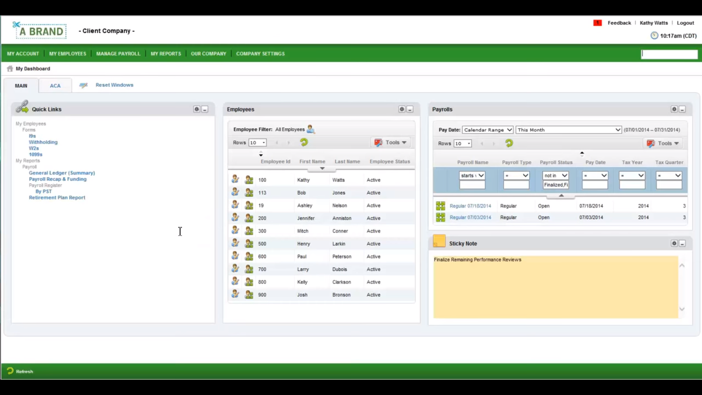This screenshot has height=395, width=702.
Task: Refresh the Employees list with green refresh icon
Action: [x=304, y=142]
